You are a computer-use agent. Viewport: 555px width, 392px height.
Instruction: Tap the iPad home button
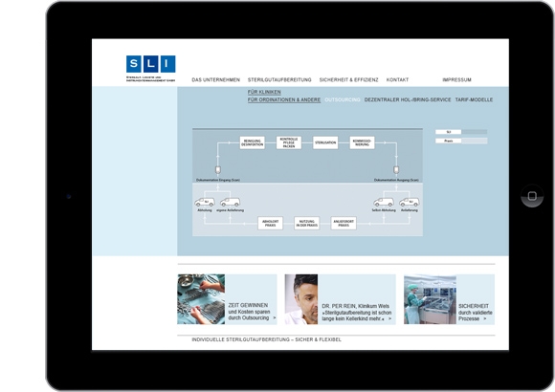click(x=532, y=196)
